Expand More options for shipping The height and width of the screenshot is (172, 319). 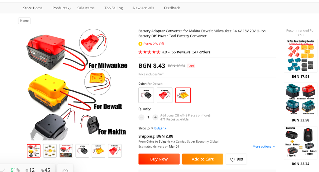tap(264, 146)
